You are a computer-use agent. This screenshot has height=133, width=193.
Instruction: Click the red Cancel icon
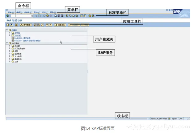coord(51,16)
